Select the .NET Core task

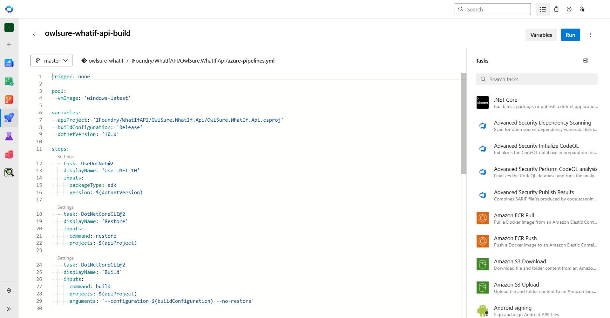pyautogui.click(x=537, y=103)
